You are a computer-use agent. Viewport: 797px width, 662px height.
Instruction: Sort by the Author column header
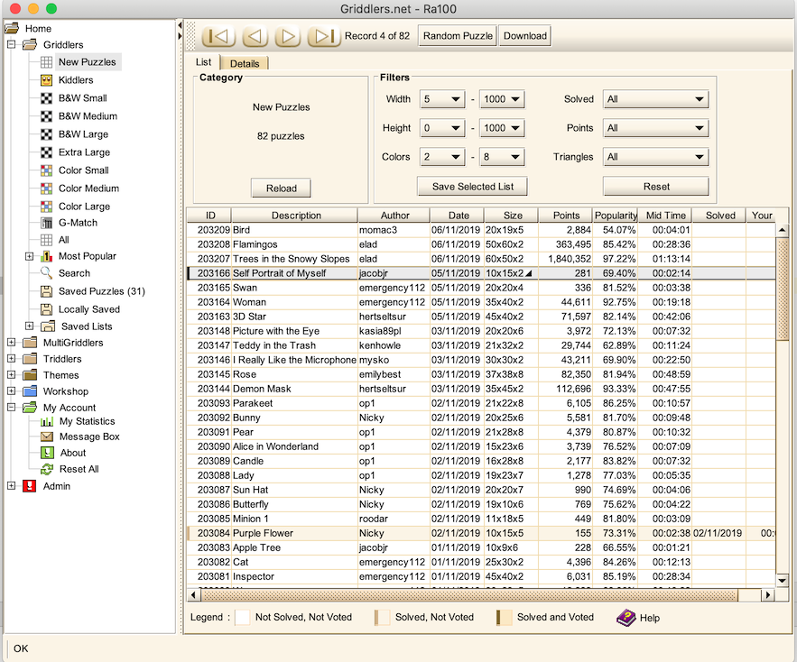tap(394, 216)
